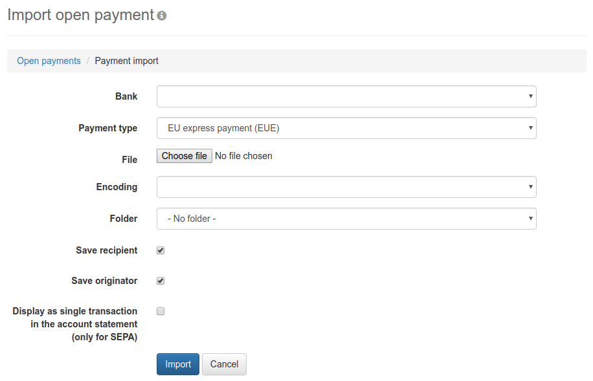Expand the Payment type dropdown

point(346,128)
